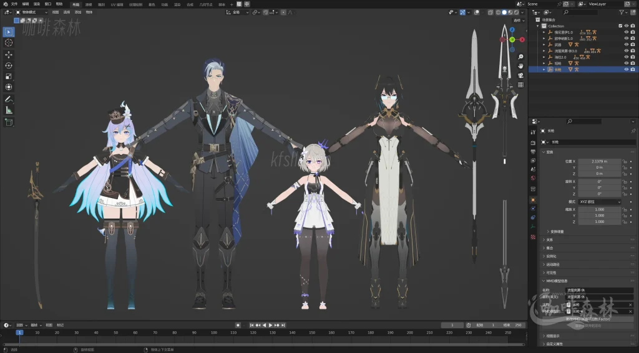Switch to the 几何节点 workspace tab
This screenshot has width=639, height=353.
click(206, 4)
